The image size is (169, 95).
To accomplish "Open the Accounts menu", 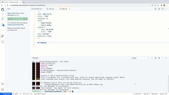I will 3,84.
